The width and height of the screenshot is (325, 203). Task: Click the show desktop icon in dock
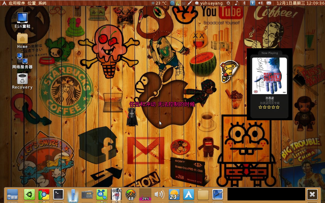point(12,195)
